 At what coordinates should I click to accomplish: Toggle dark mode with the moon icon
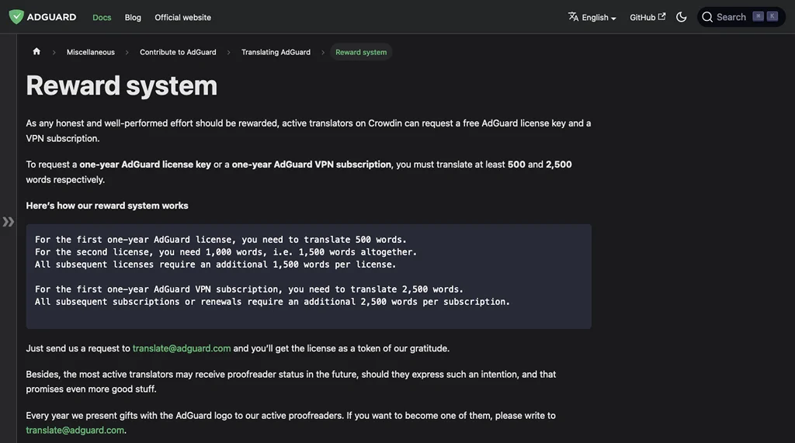pos(682,17)
